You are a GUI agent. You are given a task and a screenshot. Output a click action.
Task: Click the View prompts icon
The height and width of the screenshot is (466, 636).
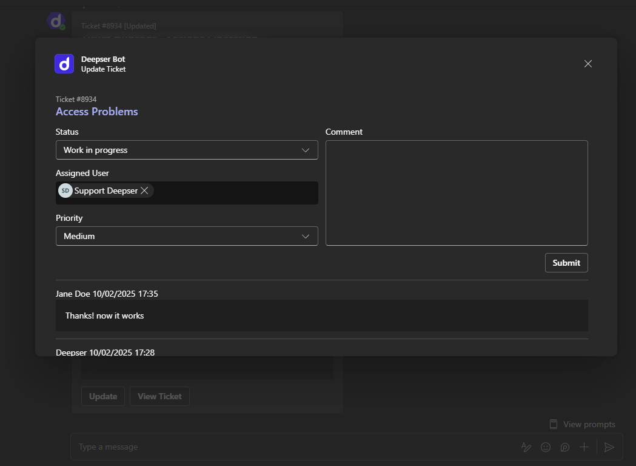pyautogui.click(x=554, y=424)
